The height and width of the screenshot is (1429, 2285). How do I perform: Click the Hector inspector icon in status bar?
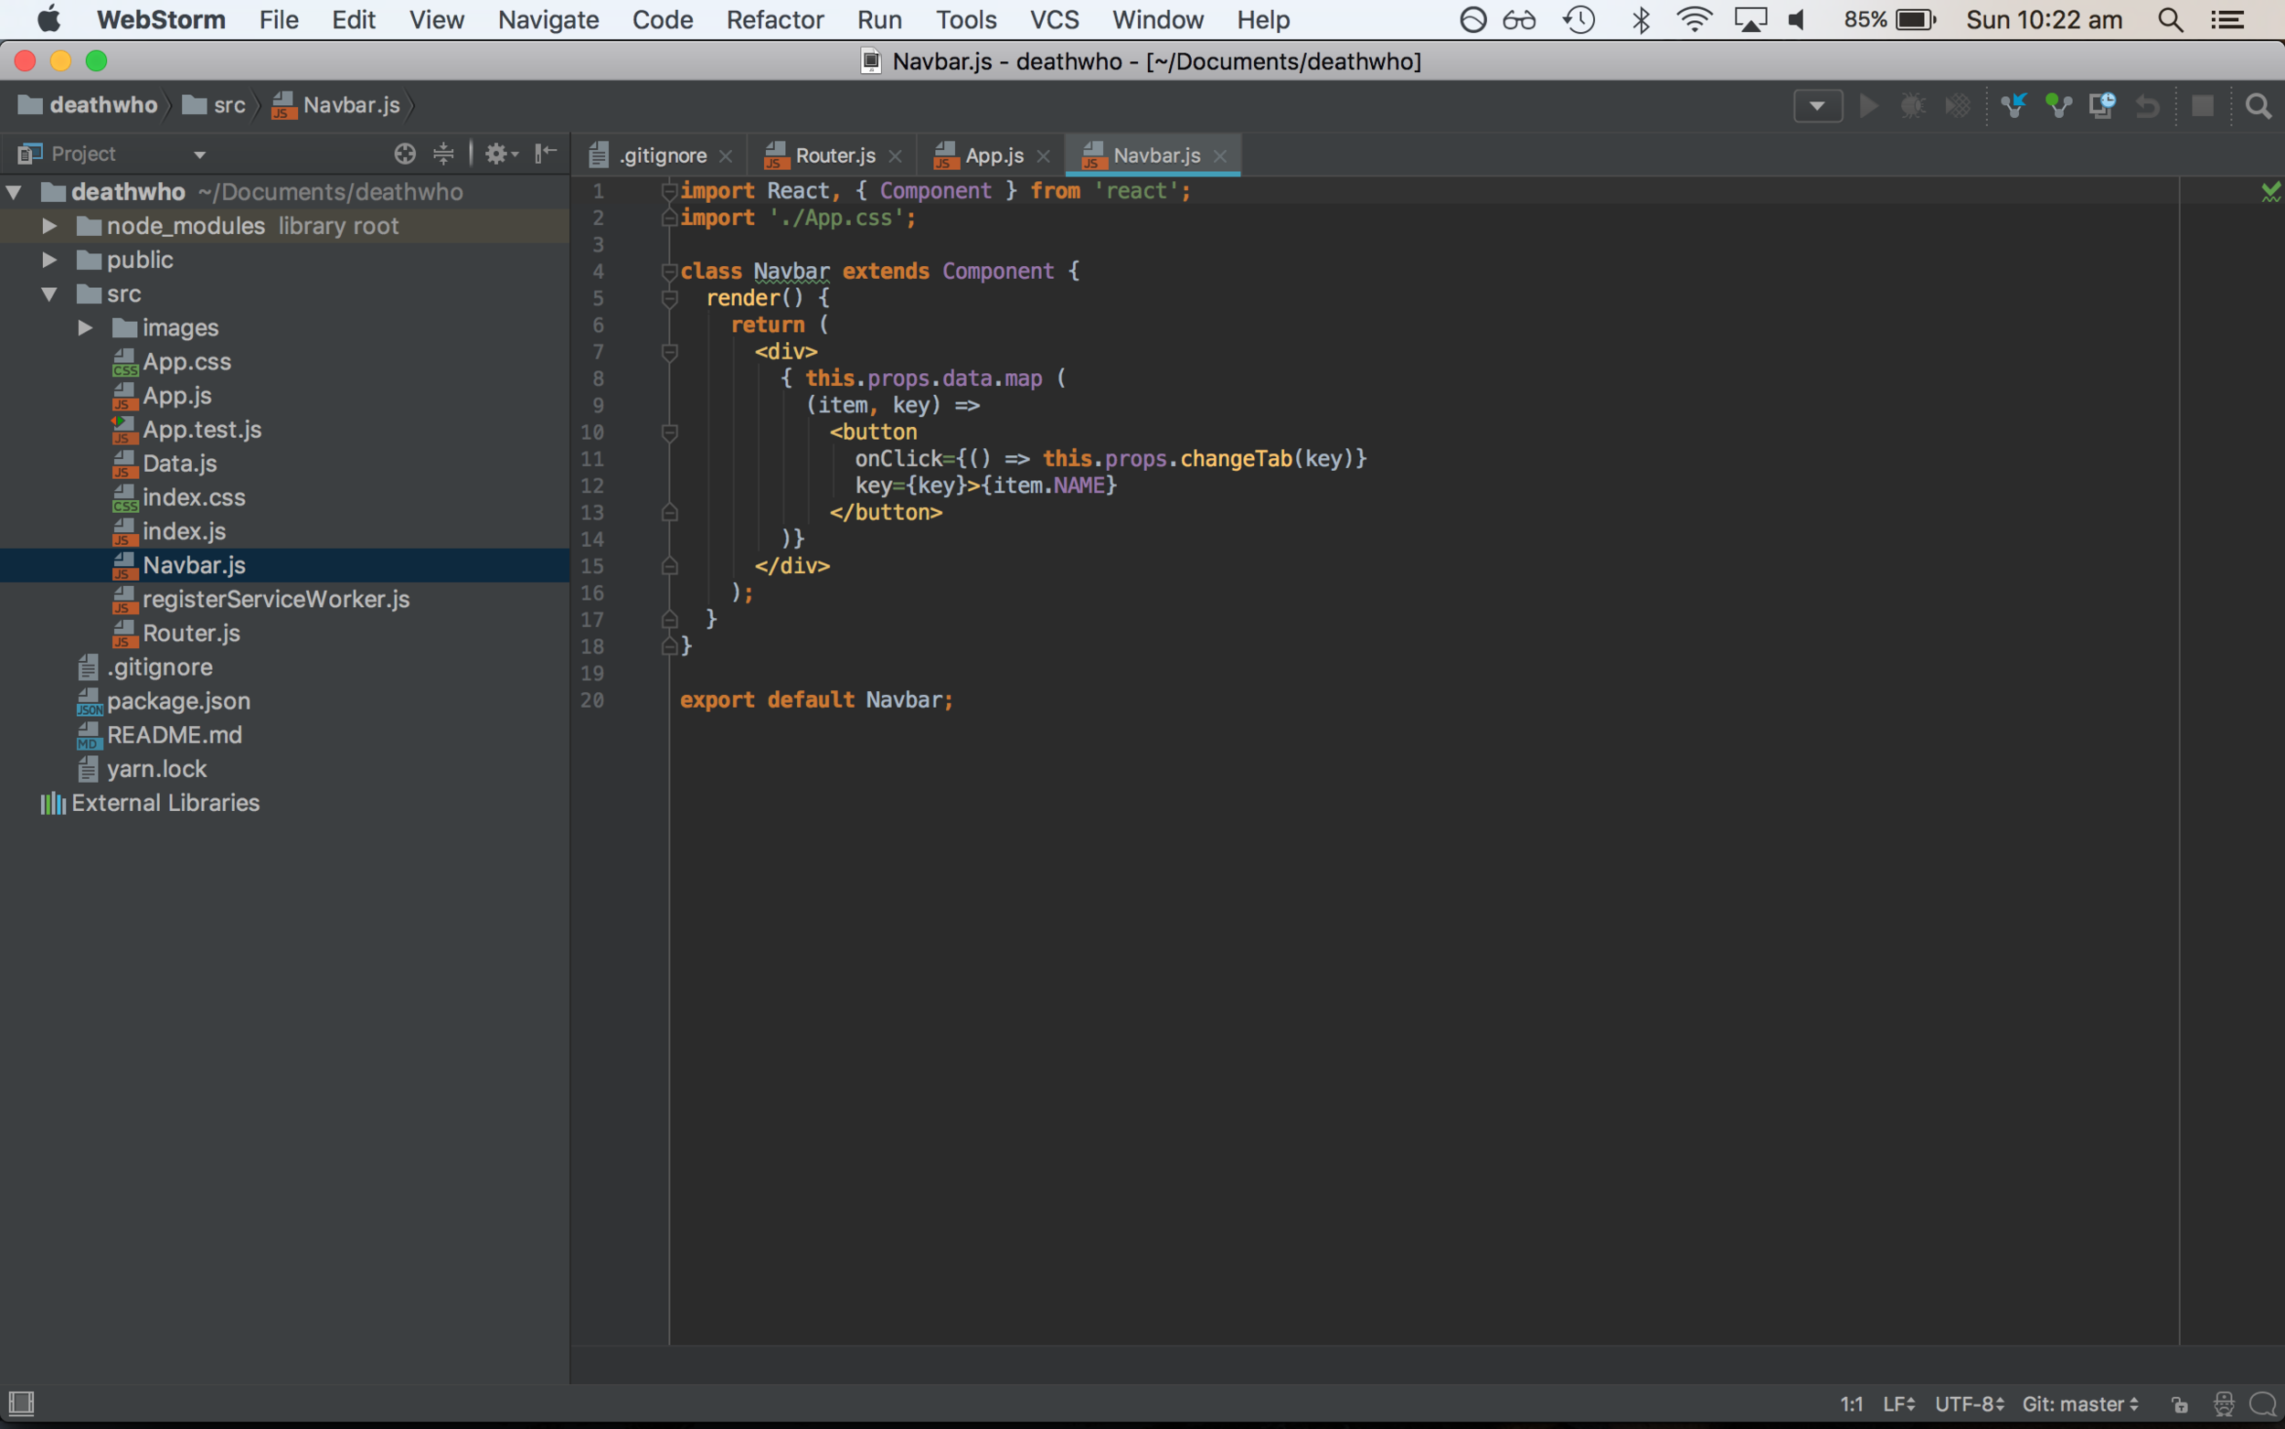(x=2224, y=1403)
